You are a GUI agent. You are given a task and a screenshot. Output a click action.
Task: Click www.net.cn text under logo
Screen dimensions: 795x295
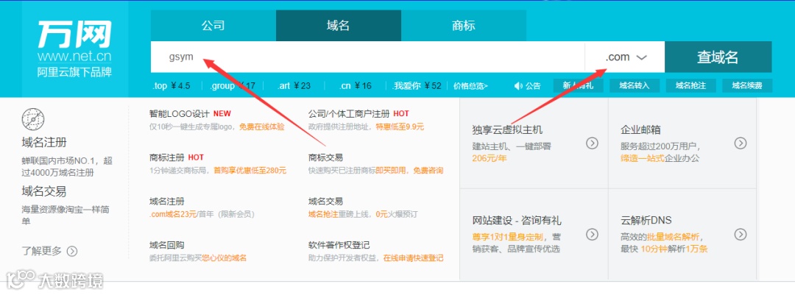(74, 56)
